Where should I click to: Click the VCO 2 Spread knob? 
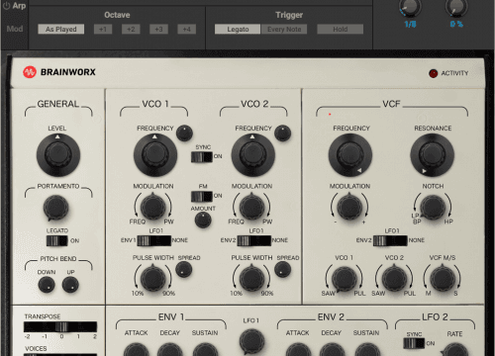(283, 270)
